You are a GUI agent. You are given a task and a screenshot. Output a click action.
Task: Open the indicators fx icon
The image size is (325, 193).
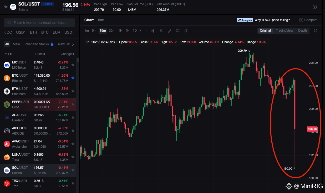(161, 31)
